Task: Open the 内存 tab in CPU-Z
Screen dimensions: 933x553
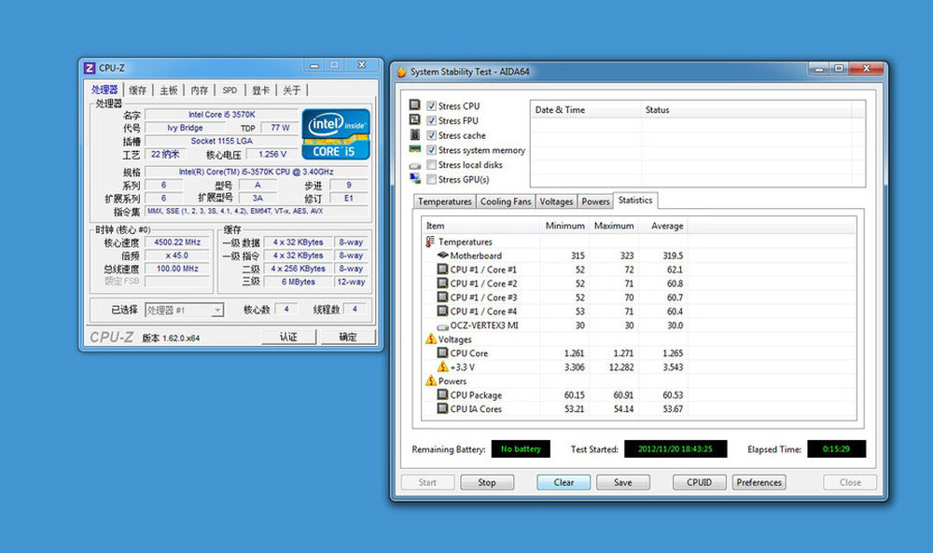Action: (x=200, y=90)
